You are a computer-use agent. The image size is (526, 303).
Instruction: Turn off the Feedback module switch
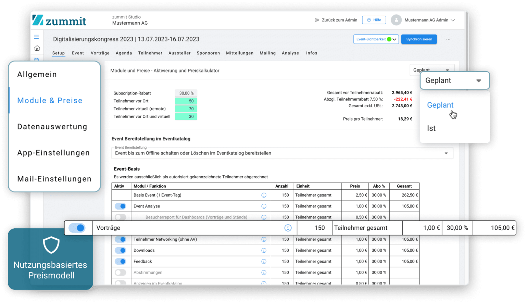[x=121, y=261]
